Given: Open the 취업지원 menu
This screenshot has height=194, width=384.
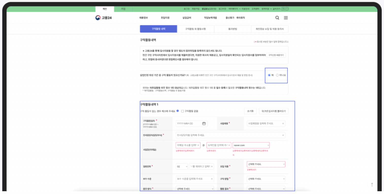Looking at the screenshot, I should tap(165, 18).
